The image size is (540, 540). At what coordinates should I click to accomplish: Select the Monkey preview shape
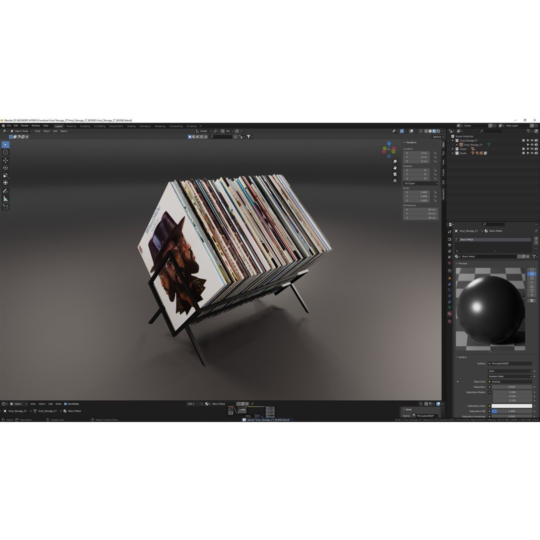pyautogui.click(x=531, y=286)
